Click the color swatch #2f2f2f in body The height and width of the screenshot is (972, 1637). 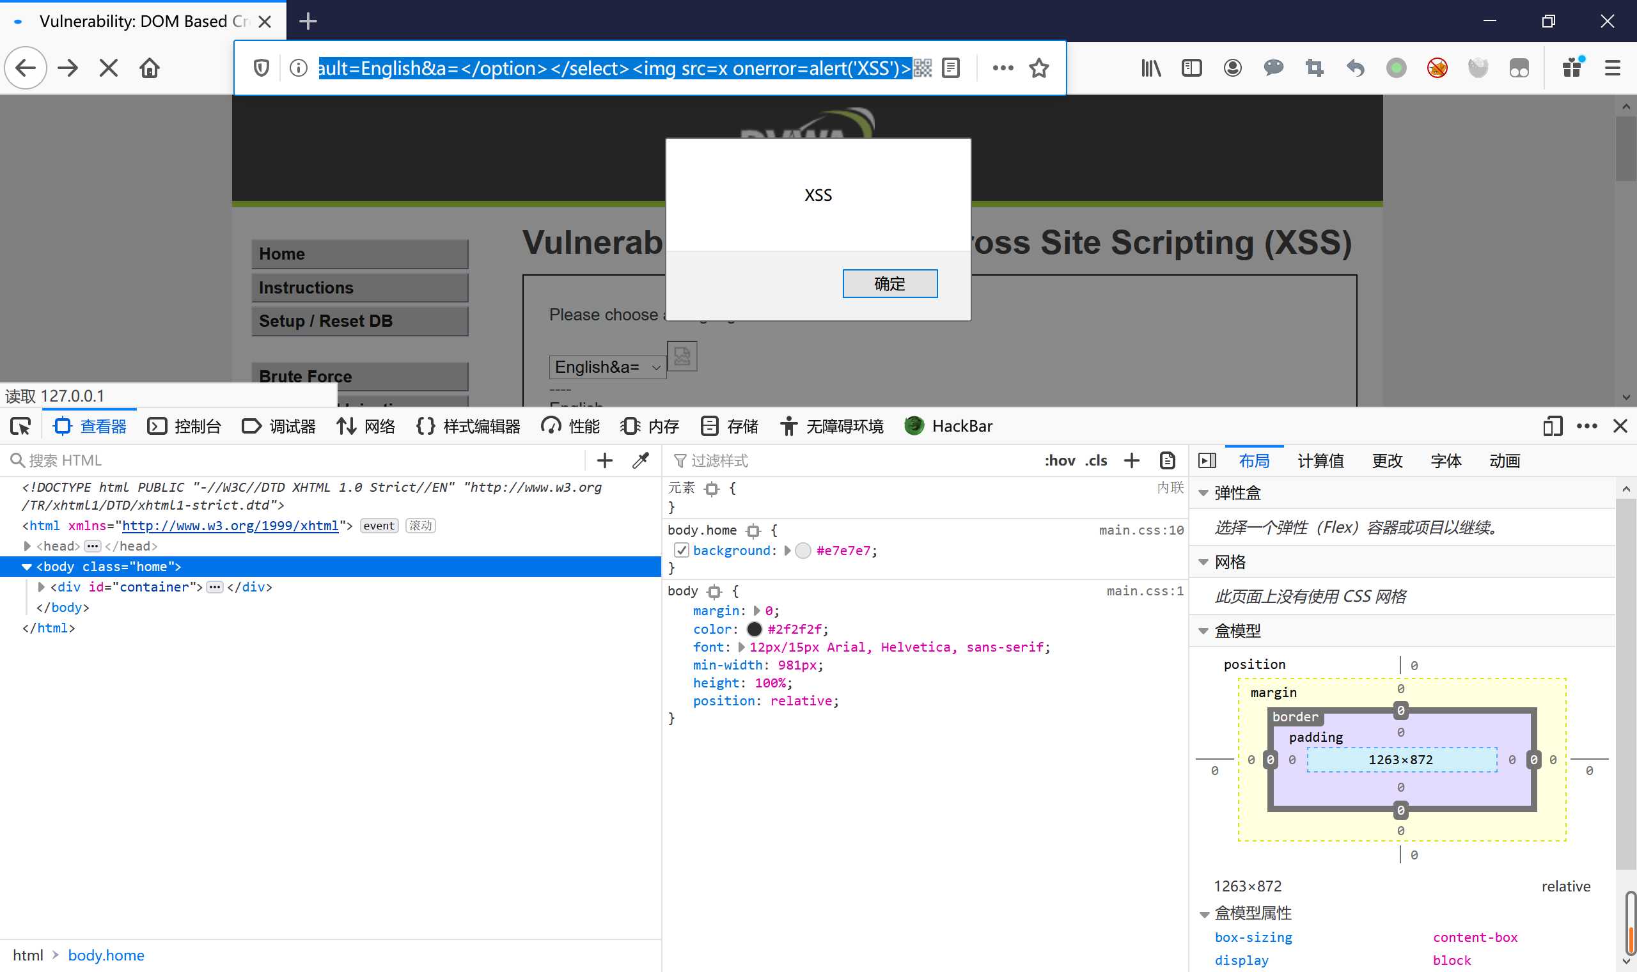(752, 629)
